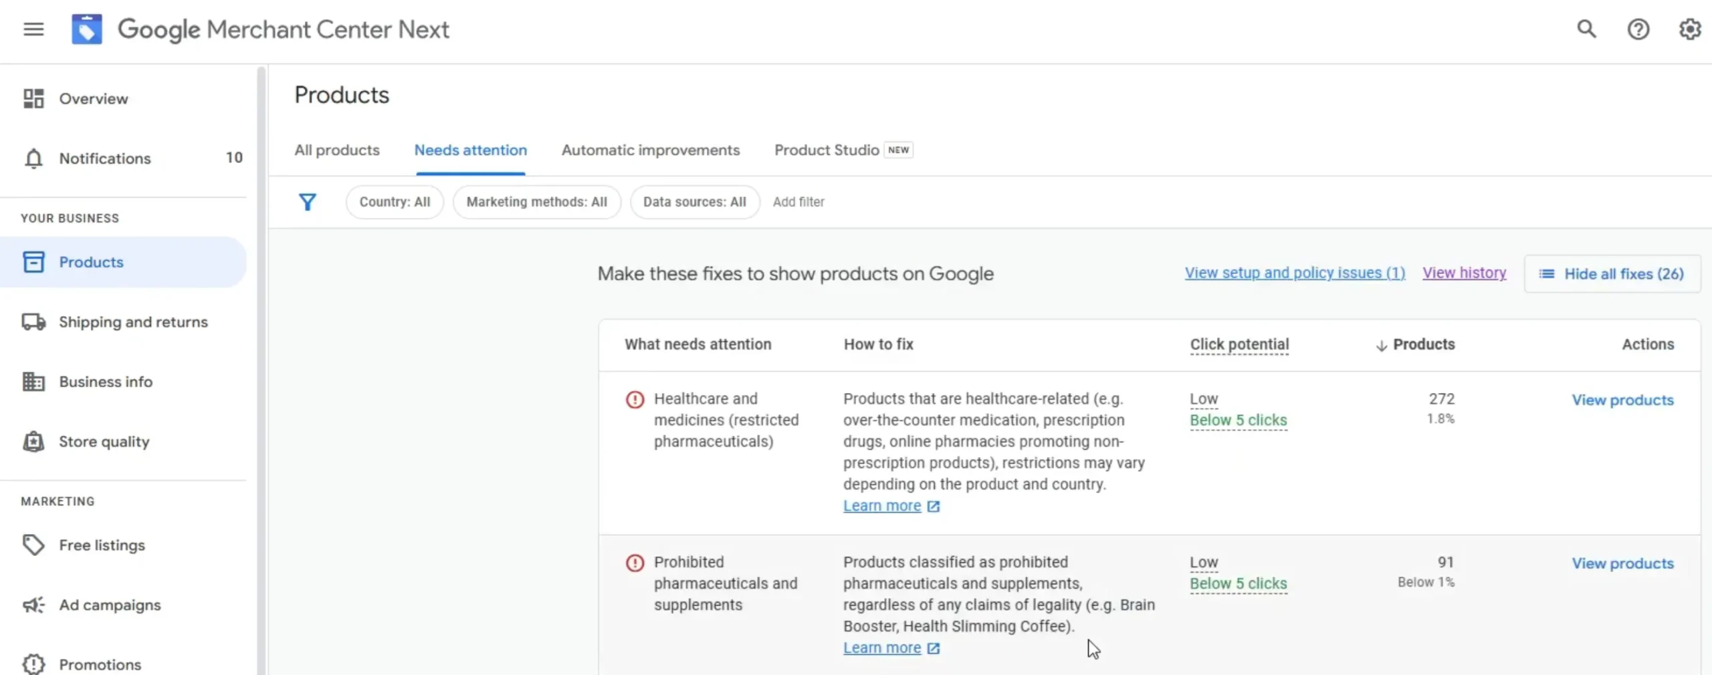Open the help icon
This screenshot has width=1712, height=675.
point(1638,29)
